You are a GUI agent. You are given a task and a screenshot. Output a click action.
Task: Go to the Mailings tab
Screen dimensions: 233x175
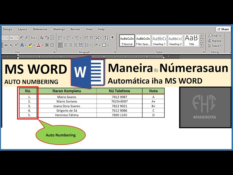pyautogui.click(x=59, y=29)
